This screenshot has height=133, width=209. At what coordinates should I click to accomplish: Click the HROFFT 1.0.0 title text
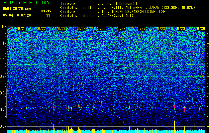26,3
